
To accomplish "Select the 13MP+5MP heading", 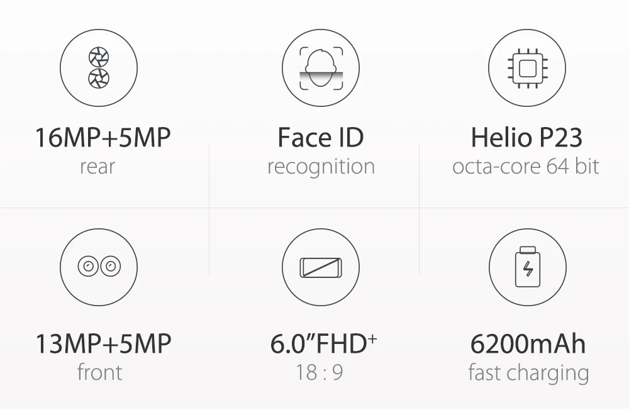I will [x=104, y=344].
